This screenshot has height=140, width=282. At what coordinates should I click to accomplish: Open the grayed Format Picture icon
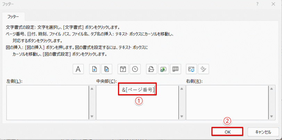pos(204,69)
